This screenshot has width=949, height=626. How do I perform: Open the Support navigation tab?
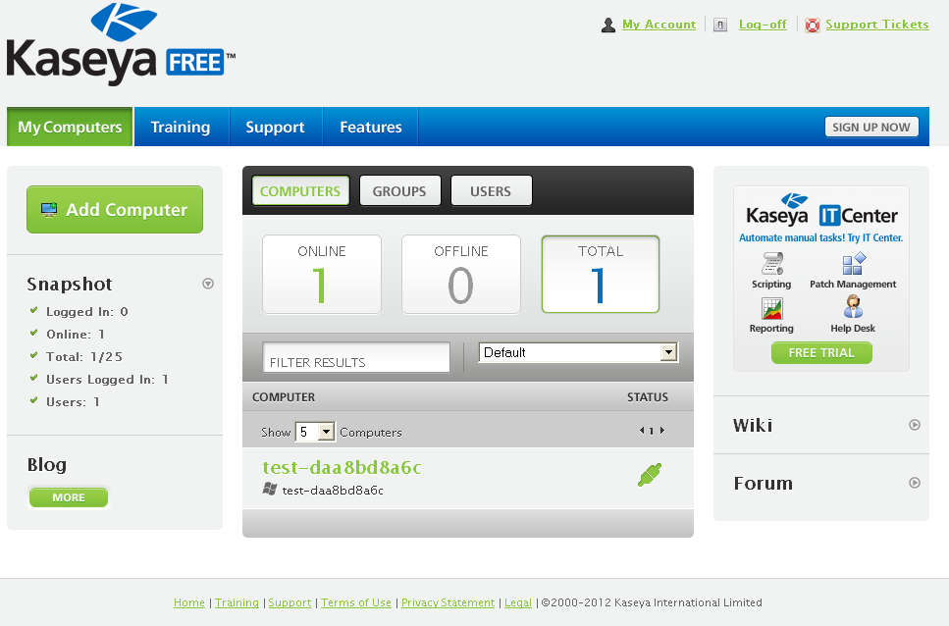[x=275, y=127]
